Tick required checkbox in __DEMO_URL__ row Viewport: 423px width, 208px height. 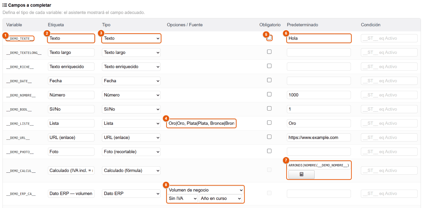(269, 137)
